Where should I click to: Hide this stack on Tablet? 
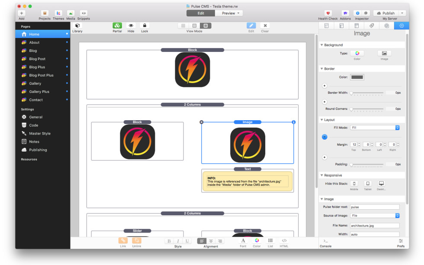[368, 184]
